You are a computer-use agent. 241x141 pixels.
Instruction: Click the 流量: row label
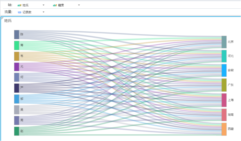click(8, 12)
